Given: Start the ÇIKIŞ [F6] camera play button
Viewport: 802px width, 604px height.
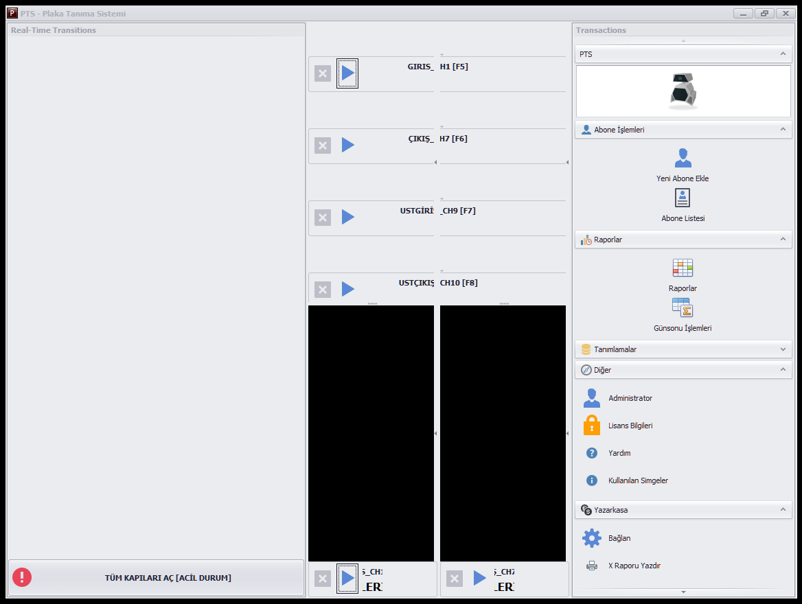Looking at the screenshot, I should (348, 146).
